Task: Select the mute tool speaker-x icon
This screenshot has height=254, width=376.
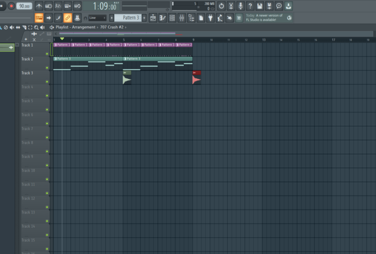Action: [x=12, y=27]
